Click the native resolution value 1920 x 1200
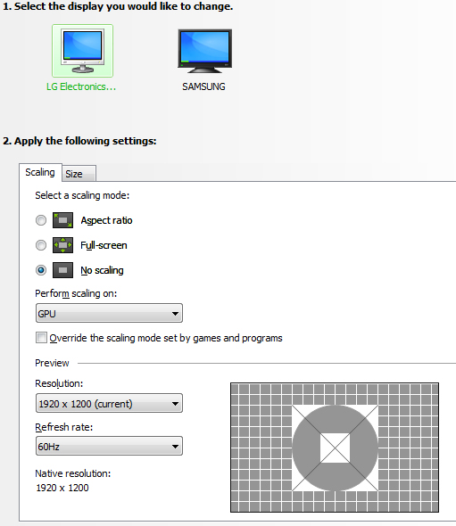The height and width of the screenshot is (526, 456). (62, 488)
